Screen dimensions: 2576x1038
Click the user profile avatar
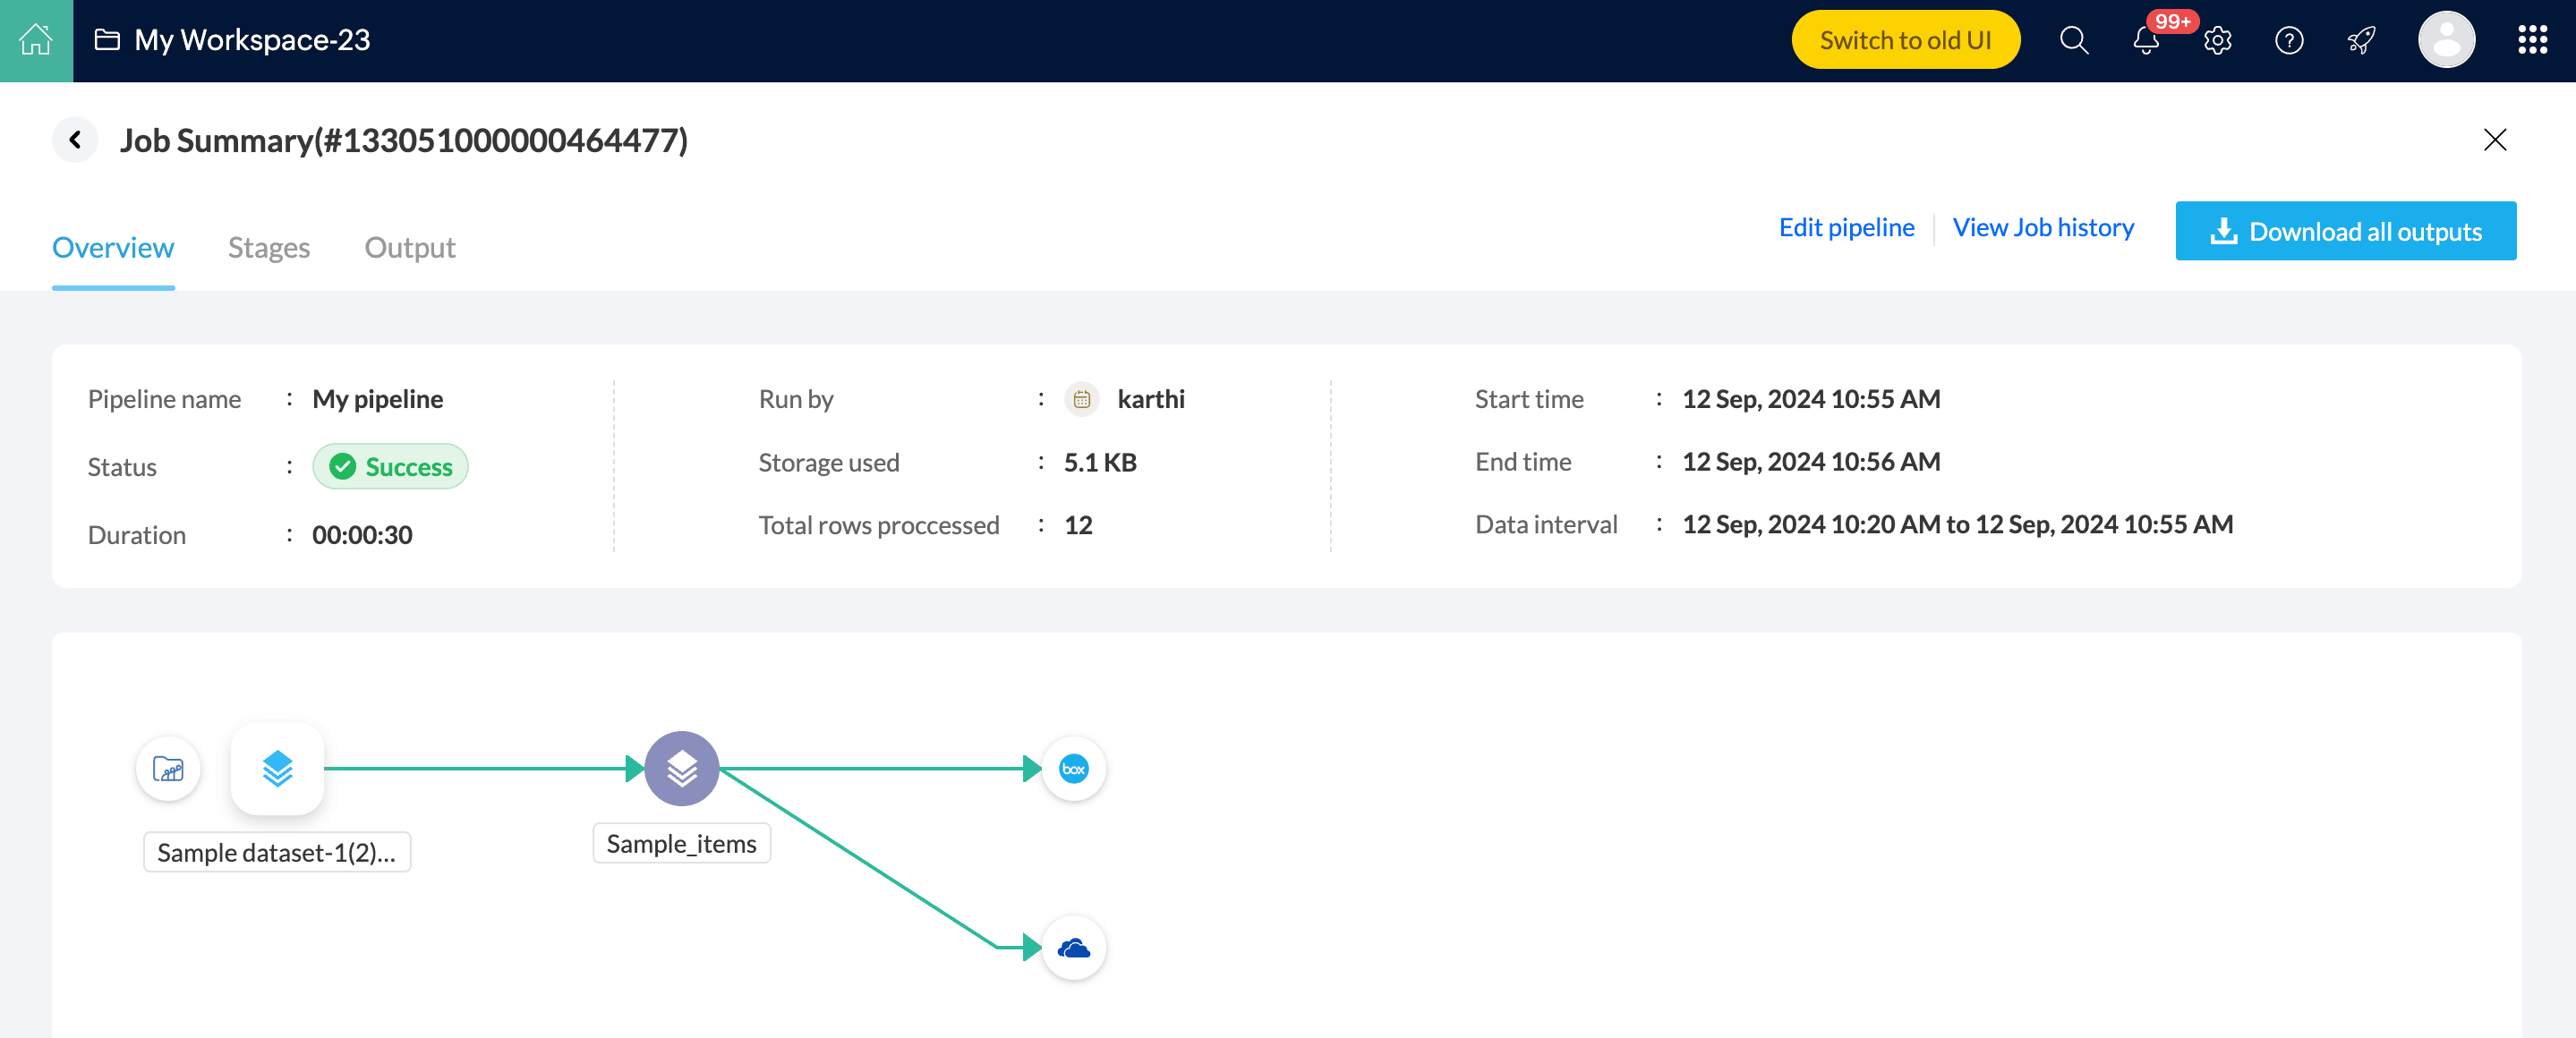click(x=2445, y=40)
